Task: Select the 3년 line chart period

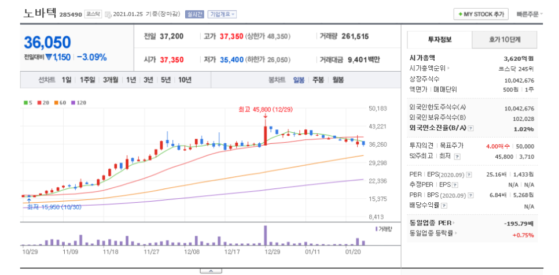Action: pos(148,80)
